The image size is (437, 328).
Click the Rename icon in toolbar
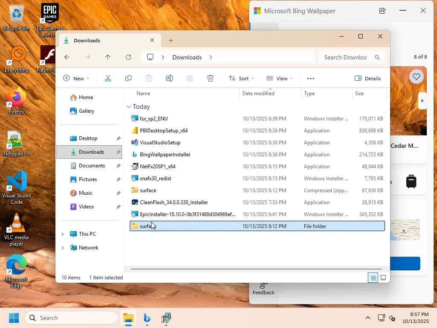click(x=169, y=79)
